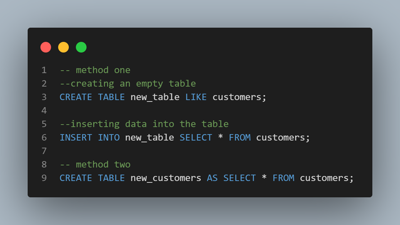Image resolution: width=400 pixels, height=225 pixels.
Task: Click line number 6 in the gutter
Action: click(x=44, y=138)
